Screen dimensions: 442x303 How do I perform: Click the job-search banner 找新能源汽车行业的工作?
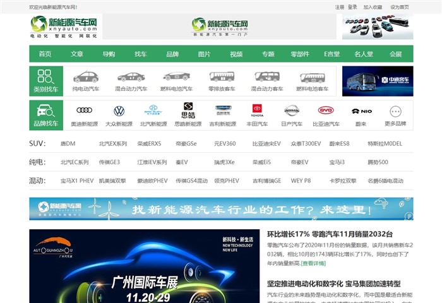[x=221, y=208]
